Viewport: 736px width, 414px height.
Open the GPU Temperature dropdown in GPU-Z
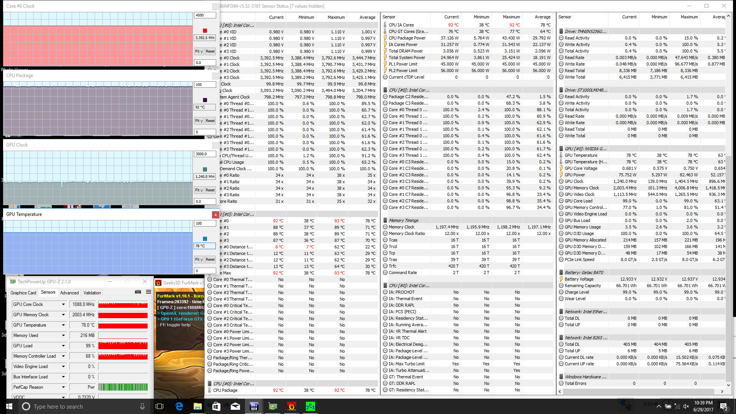[63, 325]
